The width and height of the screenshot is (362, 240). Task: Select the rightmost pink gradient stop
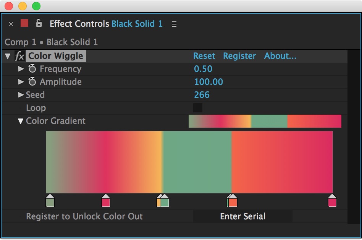[x=332, y=201]
